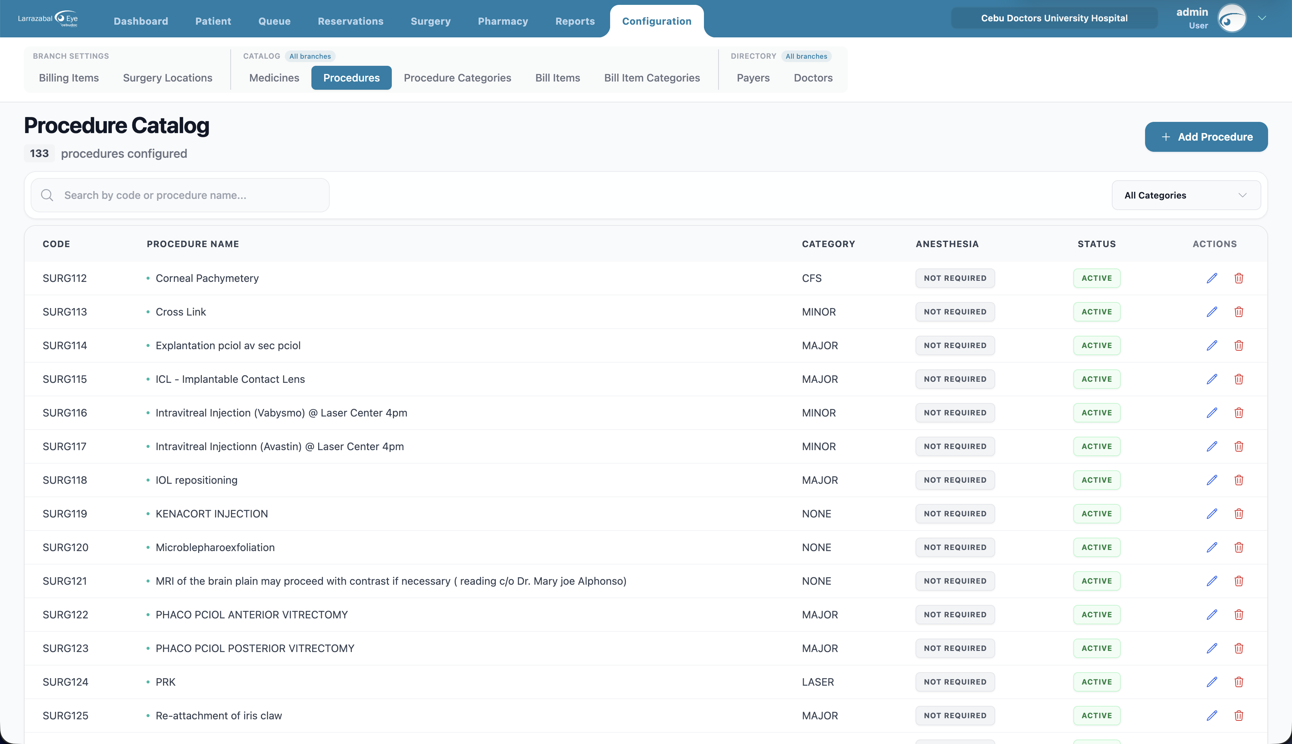The image size is (1292, 744).
Task: Click the CFS category cell
Action: 811,278
